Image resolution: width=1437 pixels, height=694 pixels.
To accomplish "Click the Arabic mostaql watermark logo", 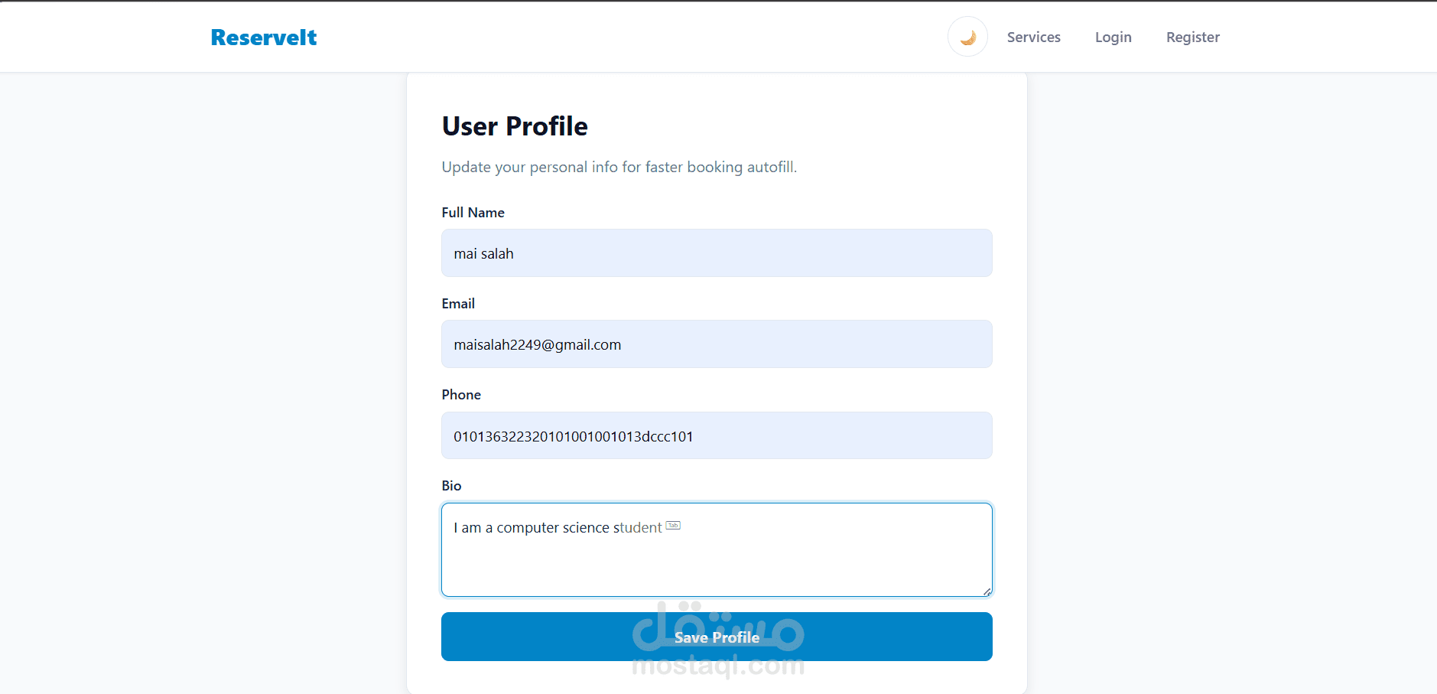I will pyautogui.click(x=718, y=626).
